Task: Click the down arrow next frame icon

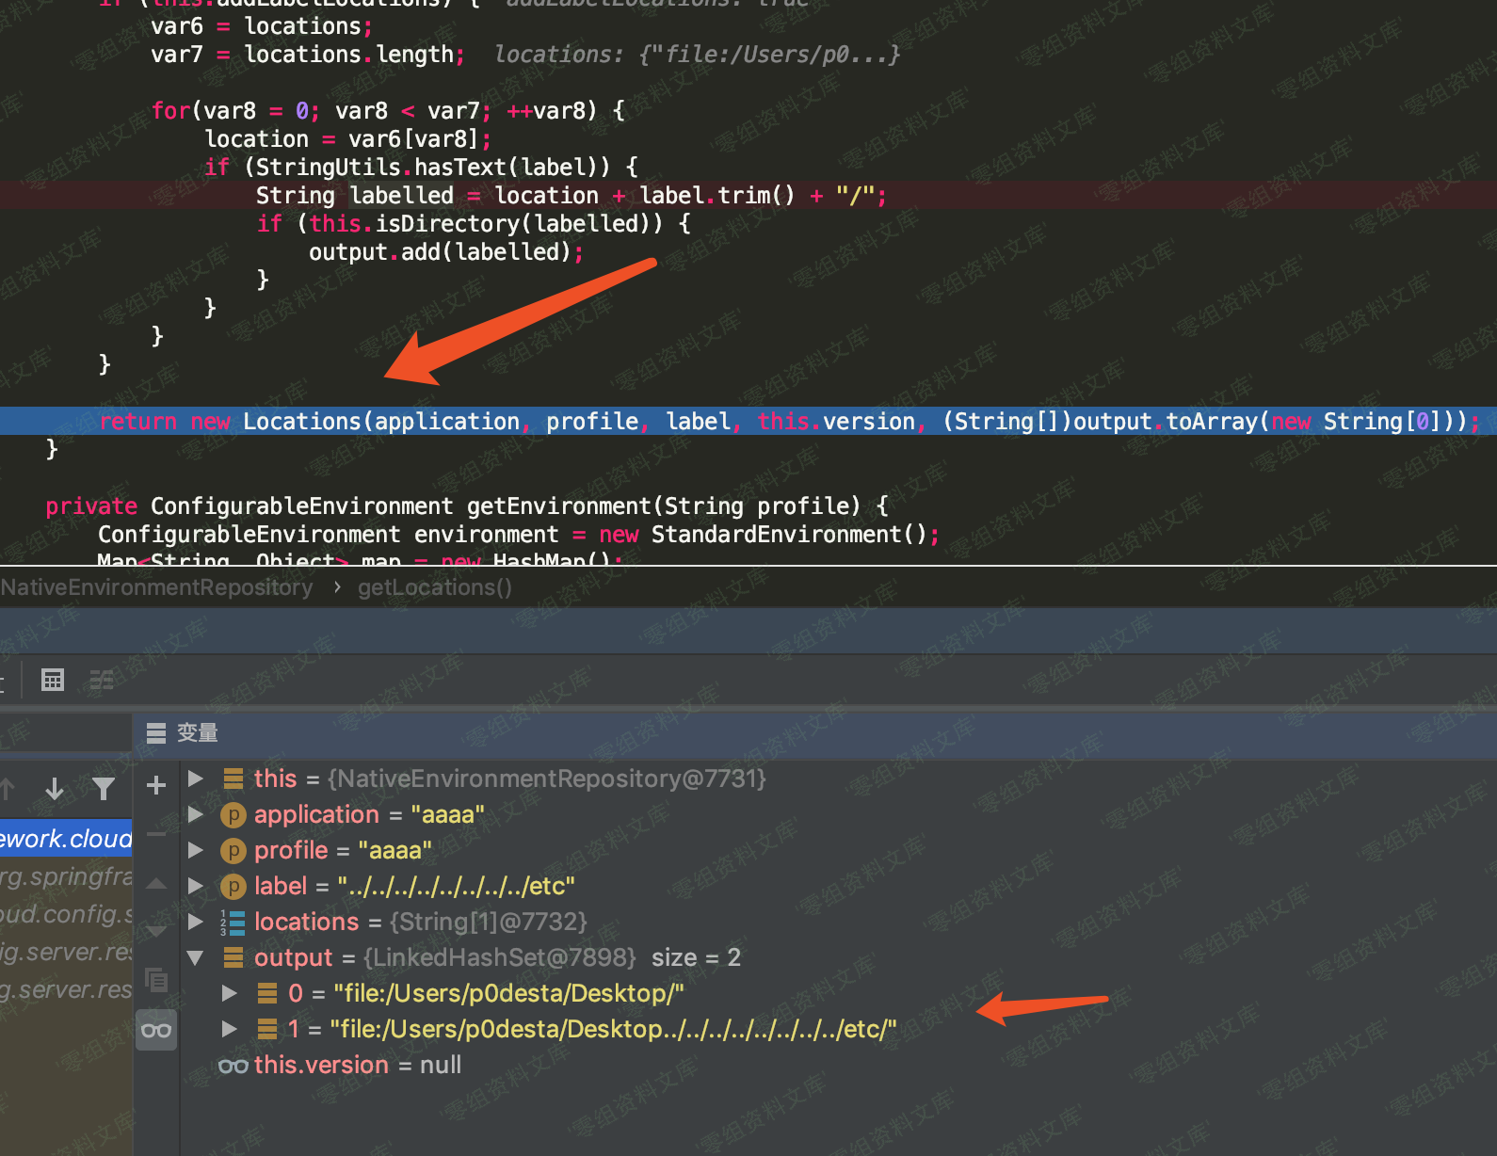Action: (x=55, y=788)
